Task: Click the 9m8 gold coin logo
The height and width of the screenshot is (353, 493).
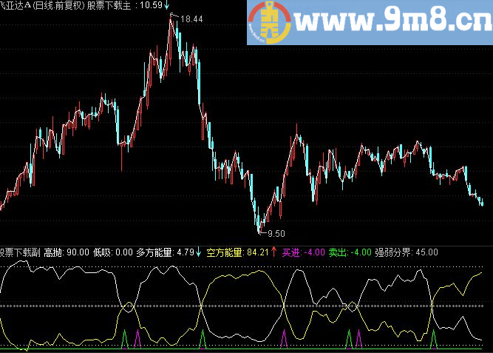Action: [270, 22]
